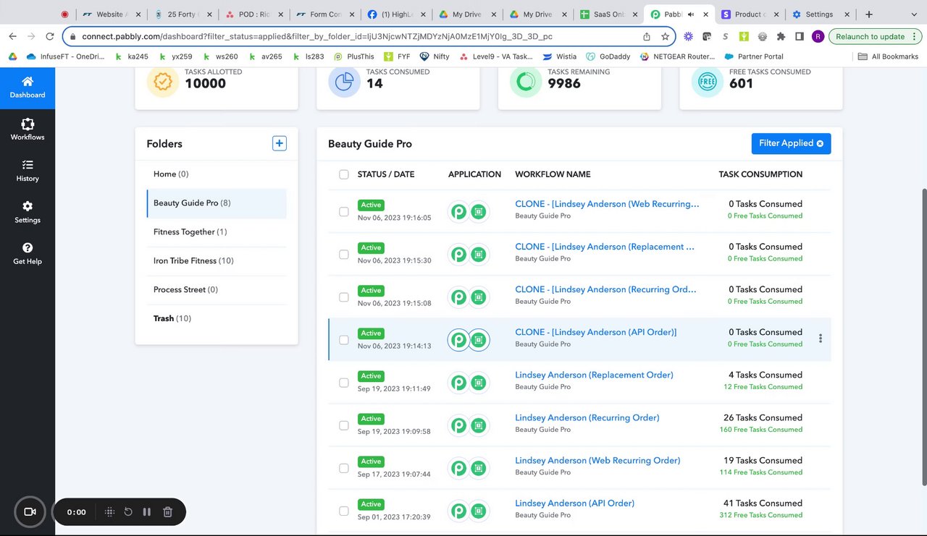The height and width of the screenshot is (536, 927).
Task: Check the Lindsey Anderson (Replacement Order) checkbox
Action: point(344,383)
